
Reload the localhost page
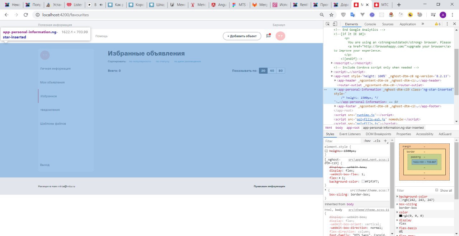point(26,15)
